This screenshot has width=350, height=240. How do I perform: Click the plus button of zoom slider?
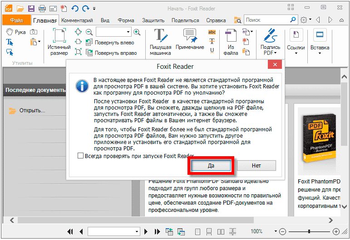point(336,232)
